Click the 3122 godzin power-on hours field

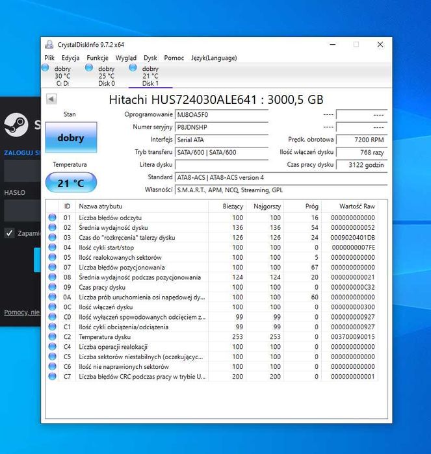click(x=361, y=165)
